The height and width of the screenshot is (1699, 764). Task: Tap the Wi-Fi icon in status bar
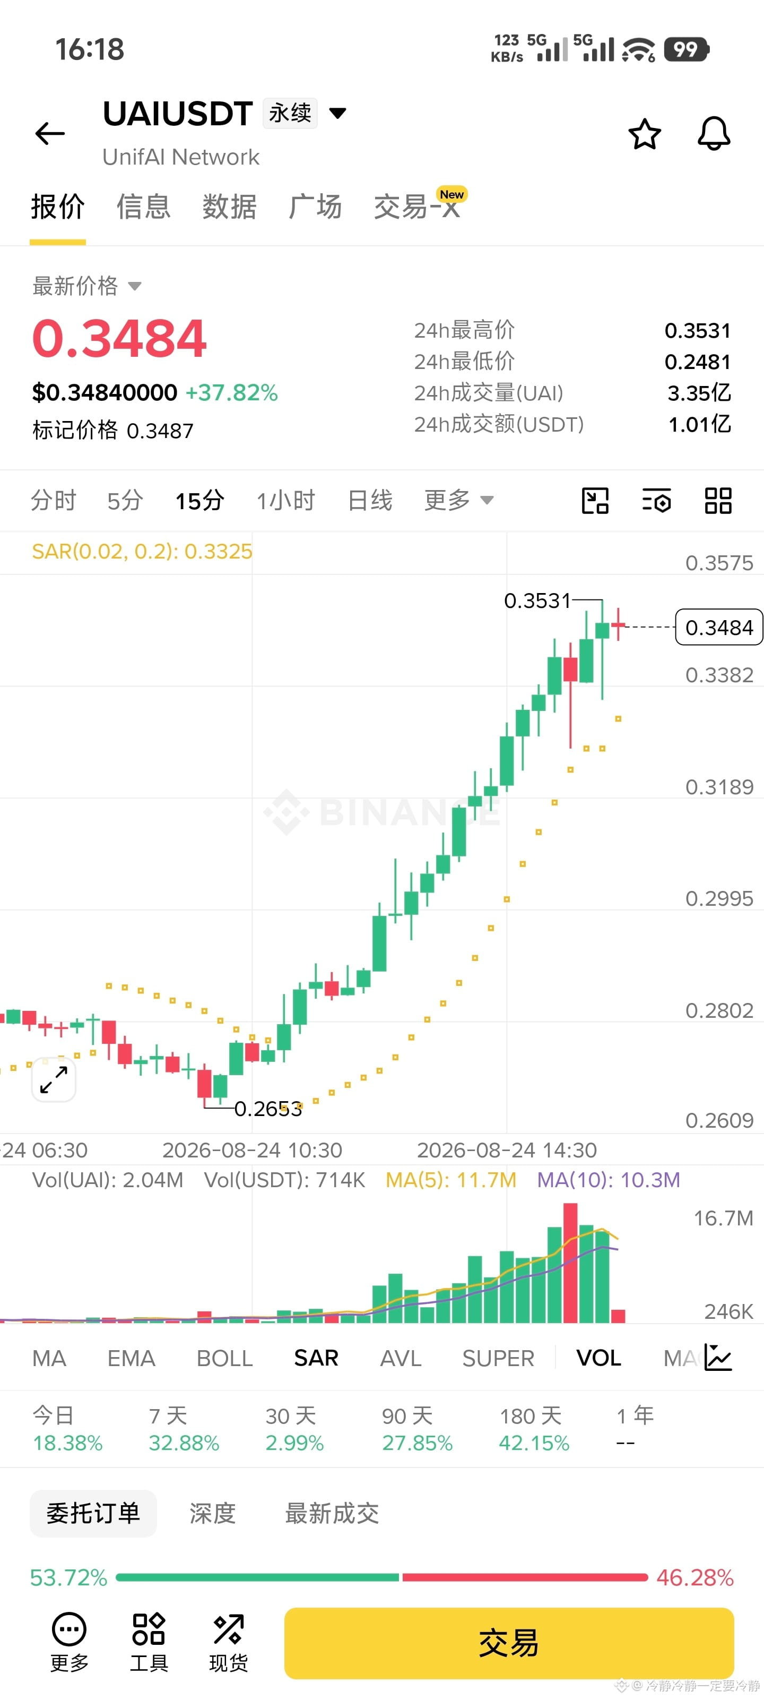click(638, 49)
